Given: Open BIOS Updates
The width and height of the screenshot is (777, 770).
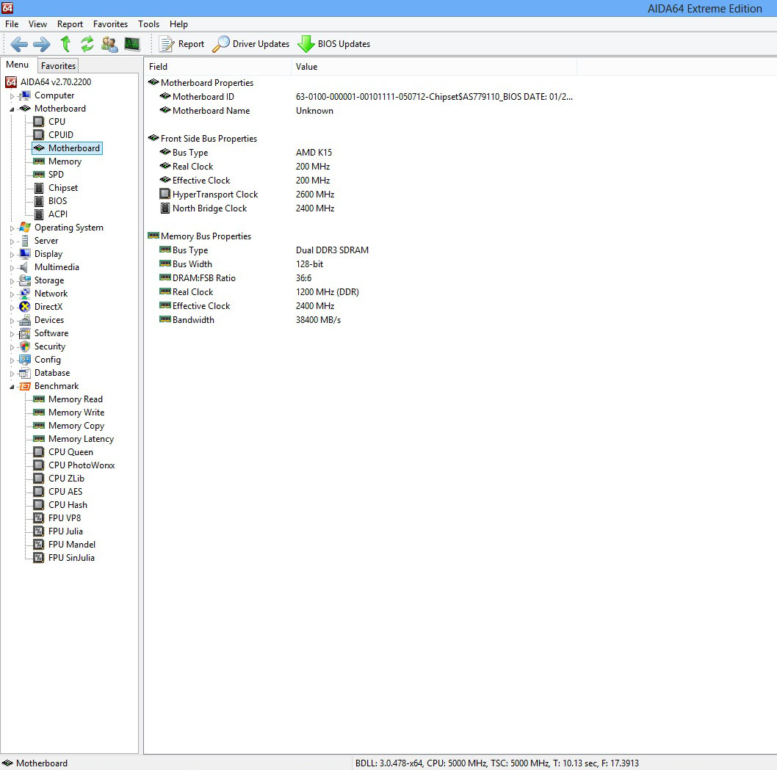Looking at the screenshot, I should coord(334,44).
